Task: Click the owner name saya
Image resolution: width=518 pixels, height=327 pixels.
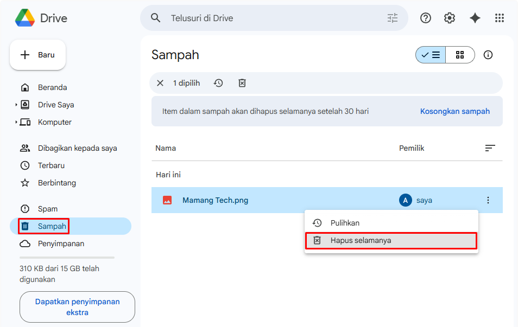Action: (x=424, y=200)
